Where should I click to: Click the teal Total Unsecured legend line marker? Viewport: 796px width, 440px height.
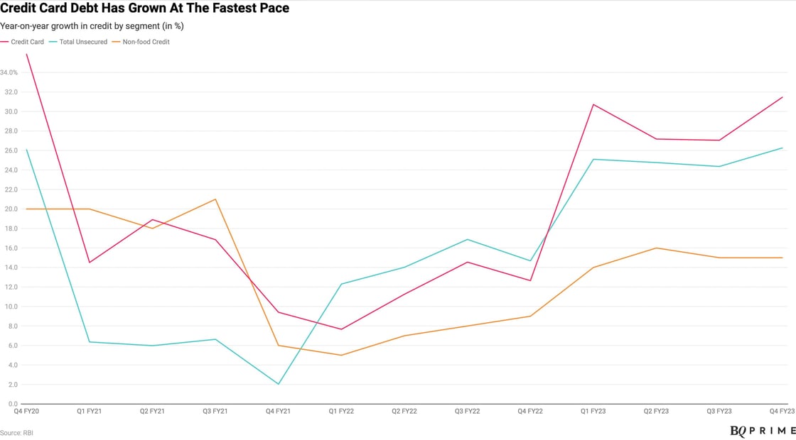pos(55,42)
